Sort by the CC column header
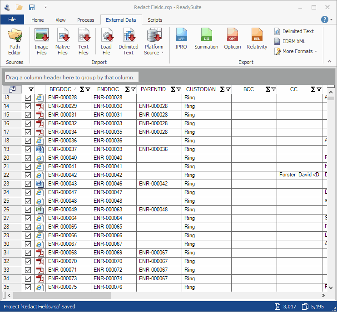 click(294, 89)
